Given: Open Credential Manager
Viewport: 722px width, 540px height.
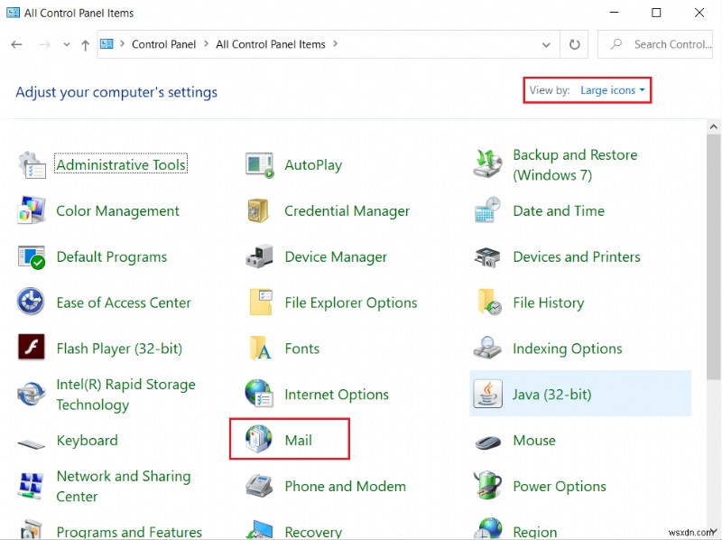Looking at the screenshot, I should tap(347, 210).
